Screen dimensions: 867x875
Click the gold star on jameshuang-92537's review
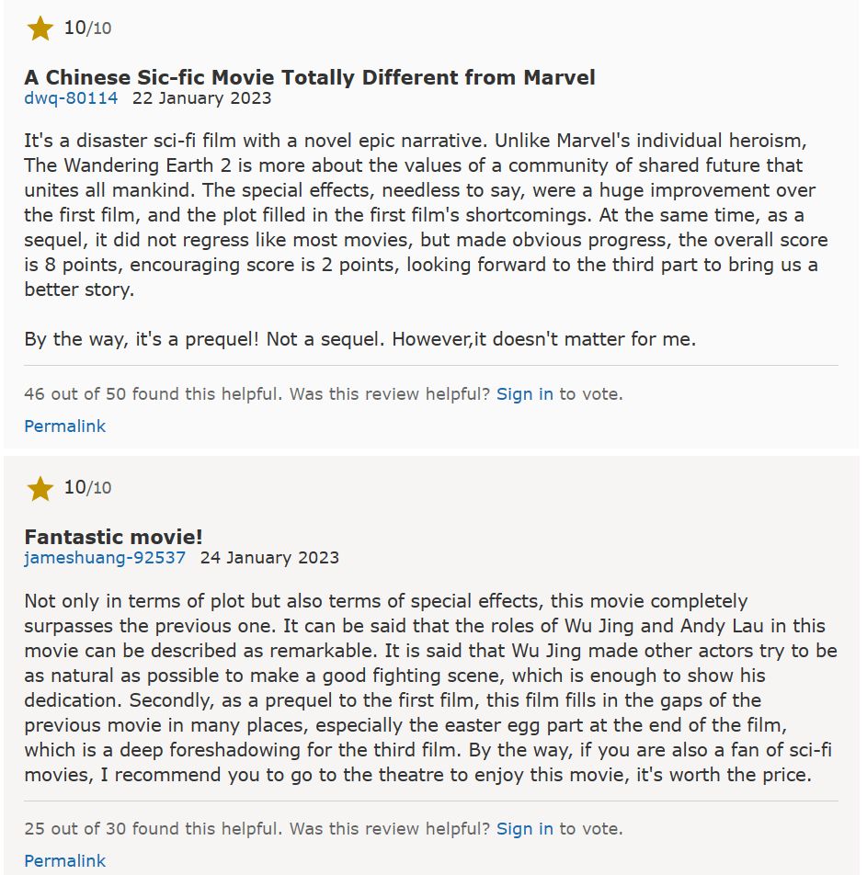[x=40, y=488]
